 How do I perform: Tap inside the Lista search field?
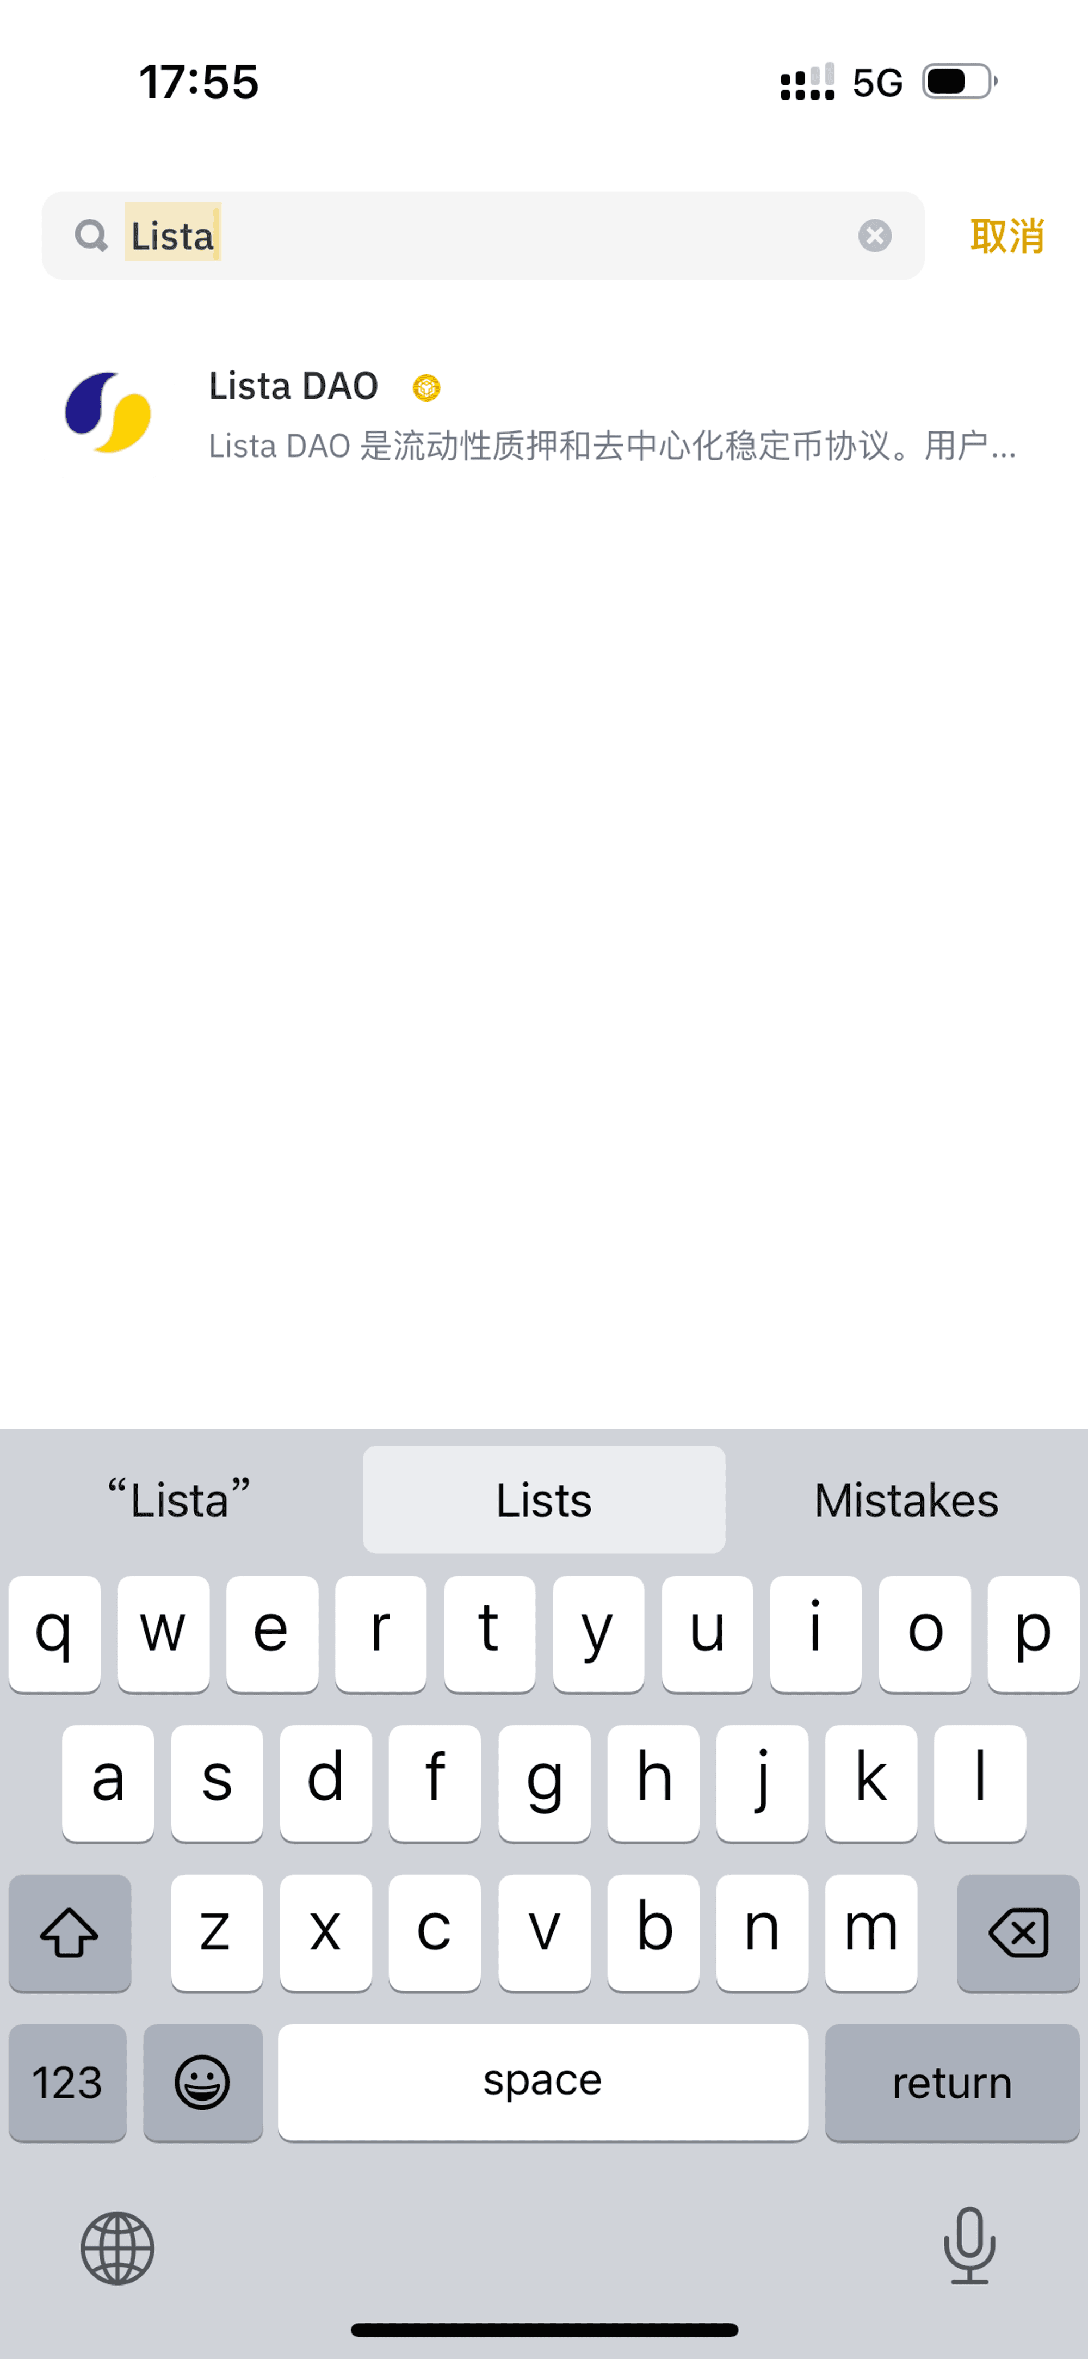(x=483, y=236)
